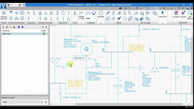Insert the Línea tower element
This screenshot has height=109, width=194.
coord(75,13)
